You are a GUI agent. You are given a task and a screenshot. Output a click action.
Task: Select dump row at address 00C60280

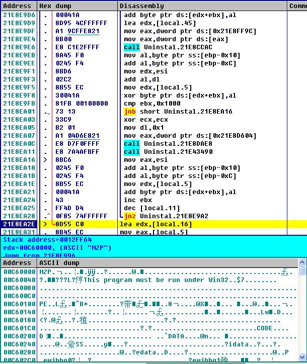click(x=149, y=352)
